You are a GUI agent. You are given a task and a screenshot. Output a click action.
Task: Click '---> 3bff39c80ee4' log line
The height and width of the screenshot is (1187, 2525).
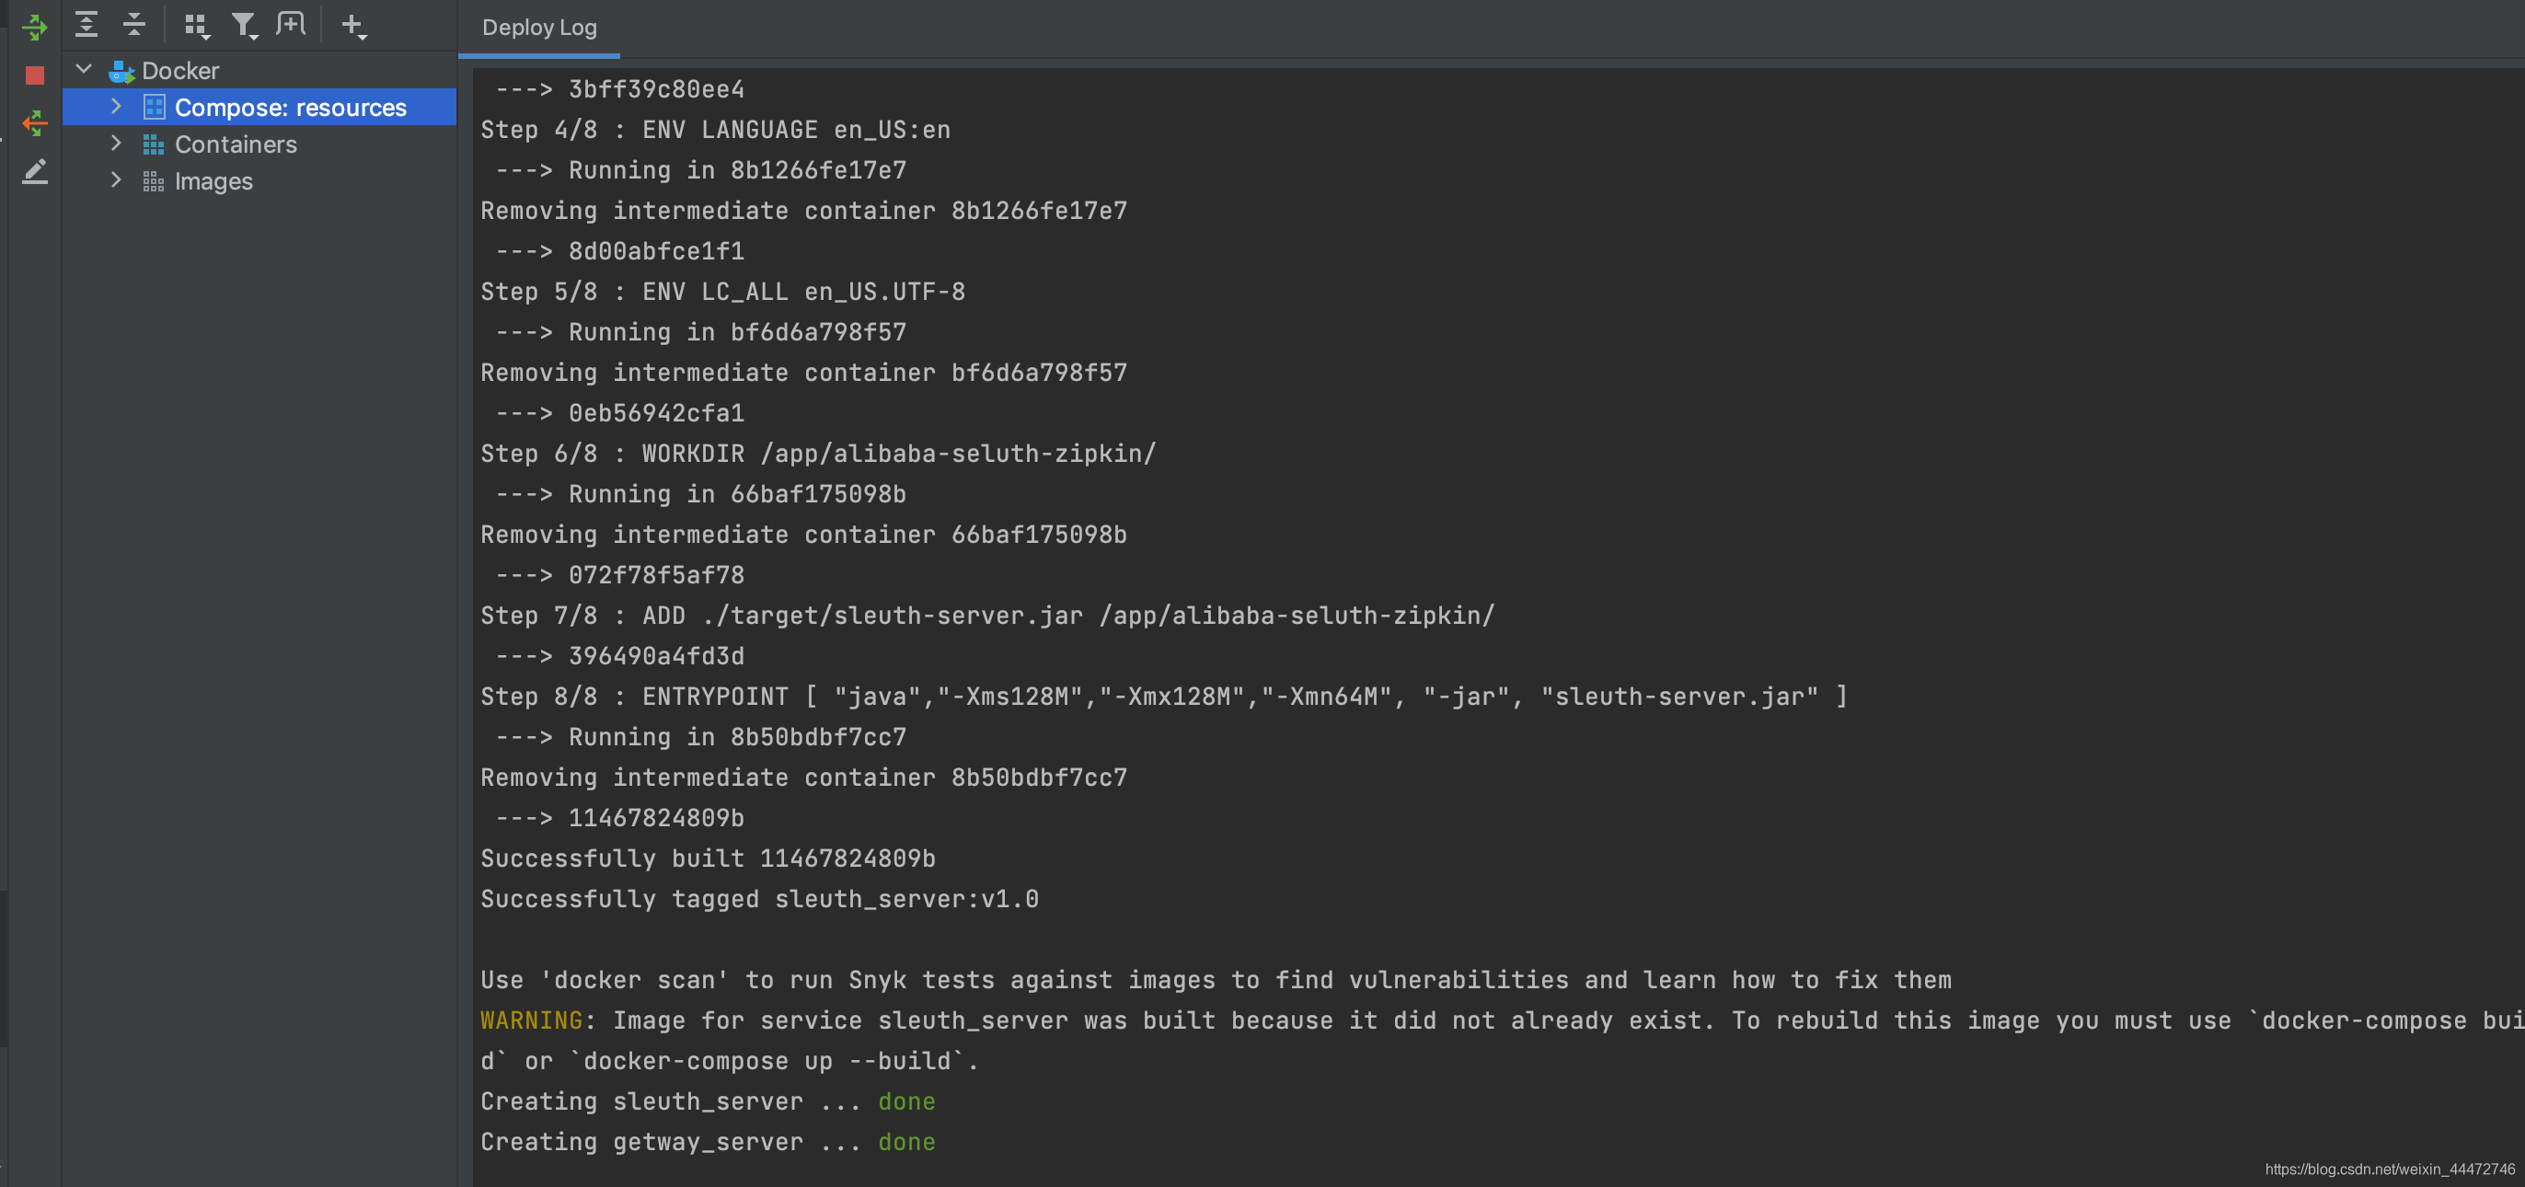(x=619, y=90)
